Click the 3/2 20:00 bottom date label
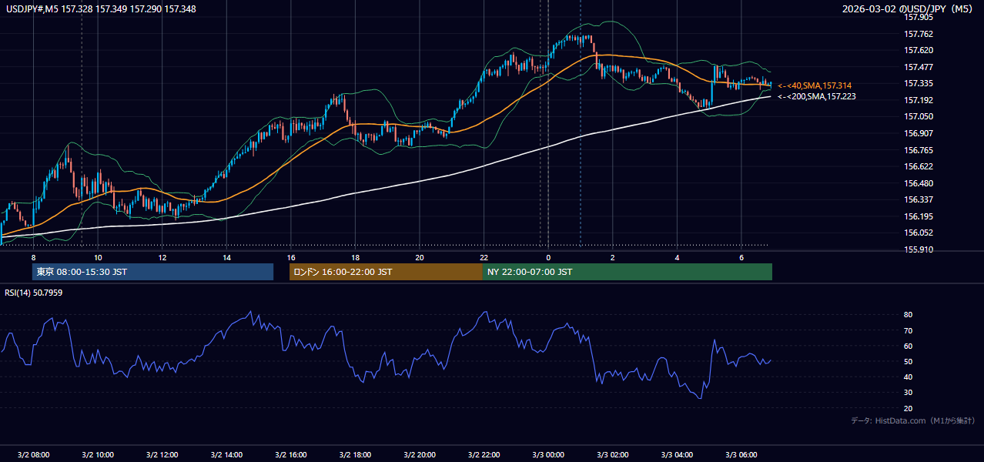 point(420,455)
